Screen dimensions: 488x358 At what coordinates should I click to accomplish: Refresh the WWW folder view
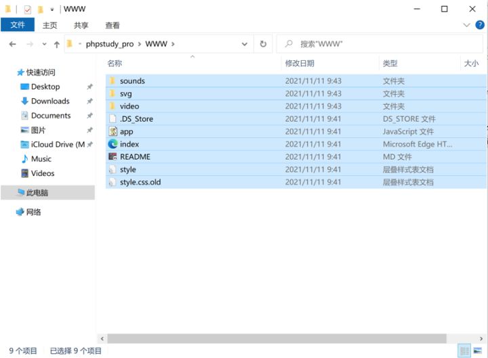point(263,44)
